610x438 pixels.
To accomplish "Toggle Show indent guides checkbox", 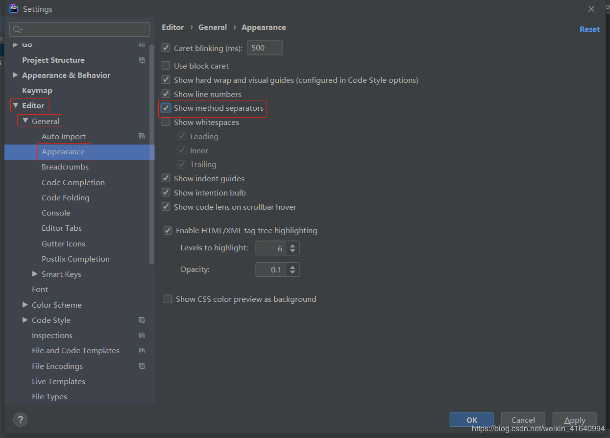I will (166, 178).
